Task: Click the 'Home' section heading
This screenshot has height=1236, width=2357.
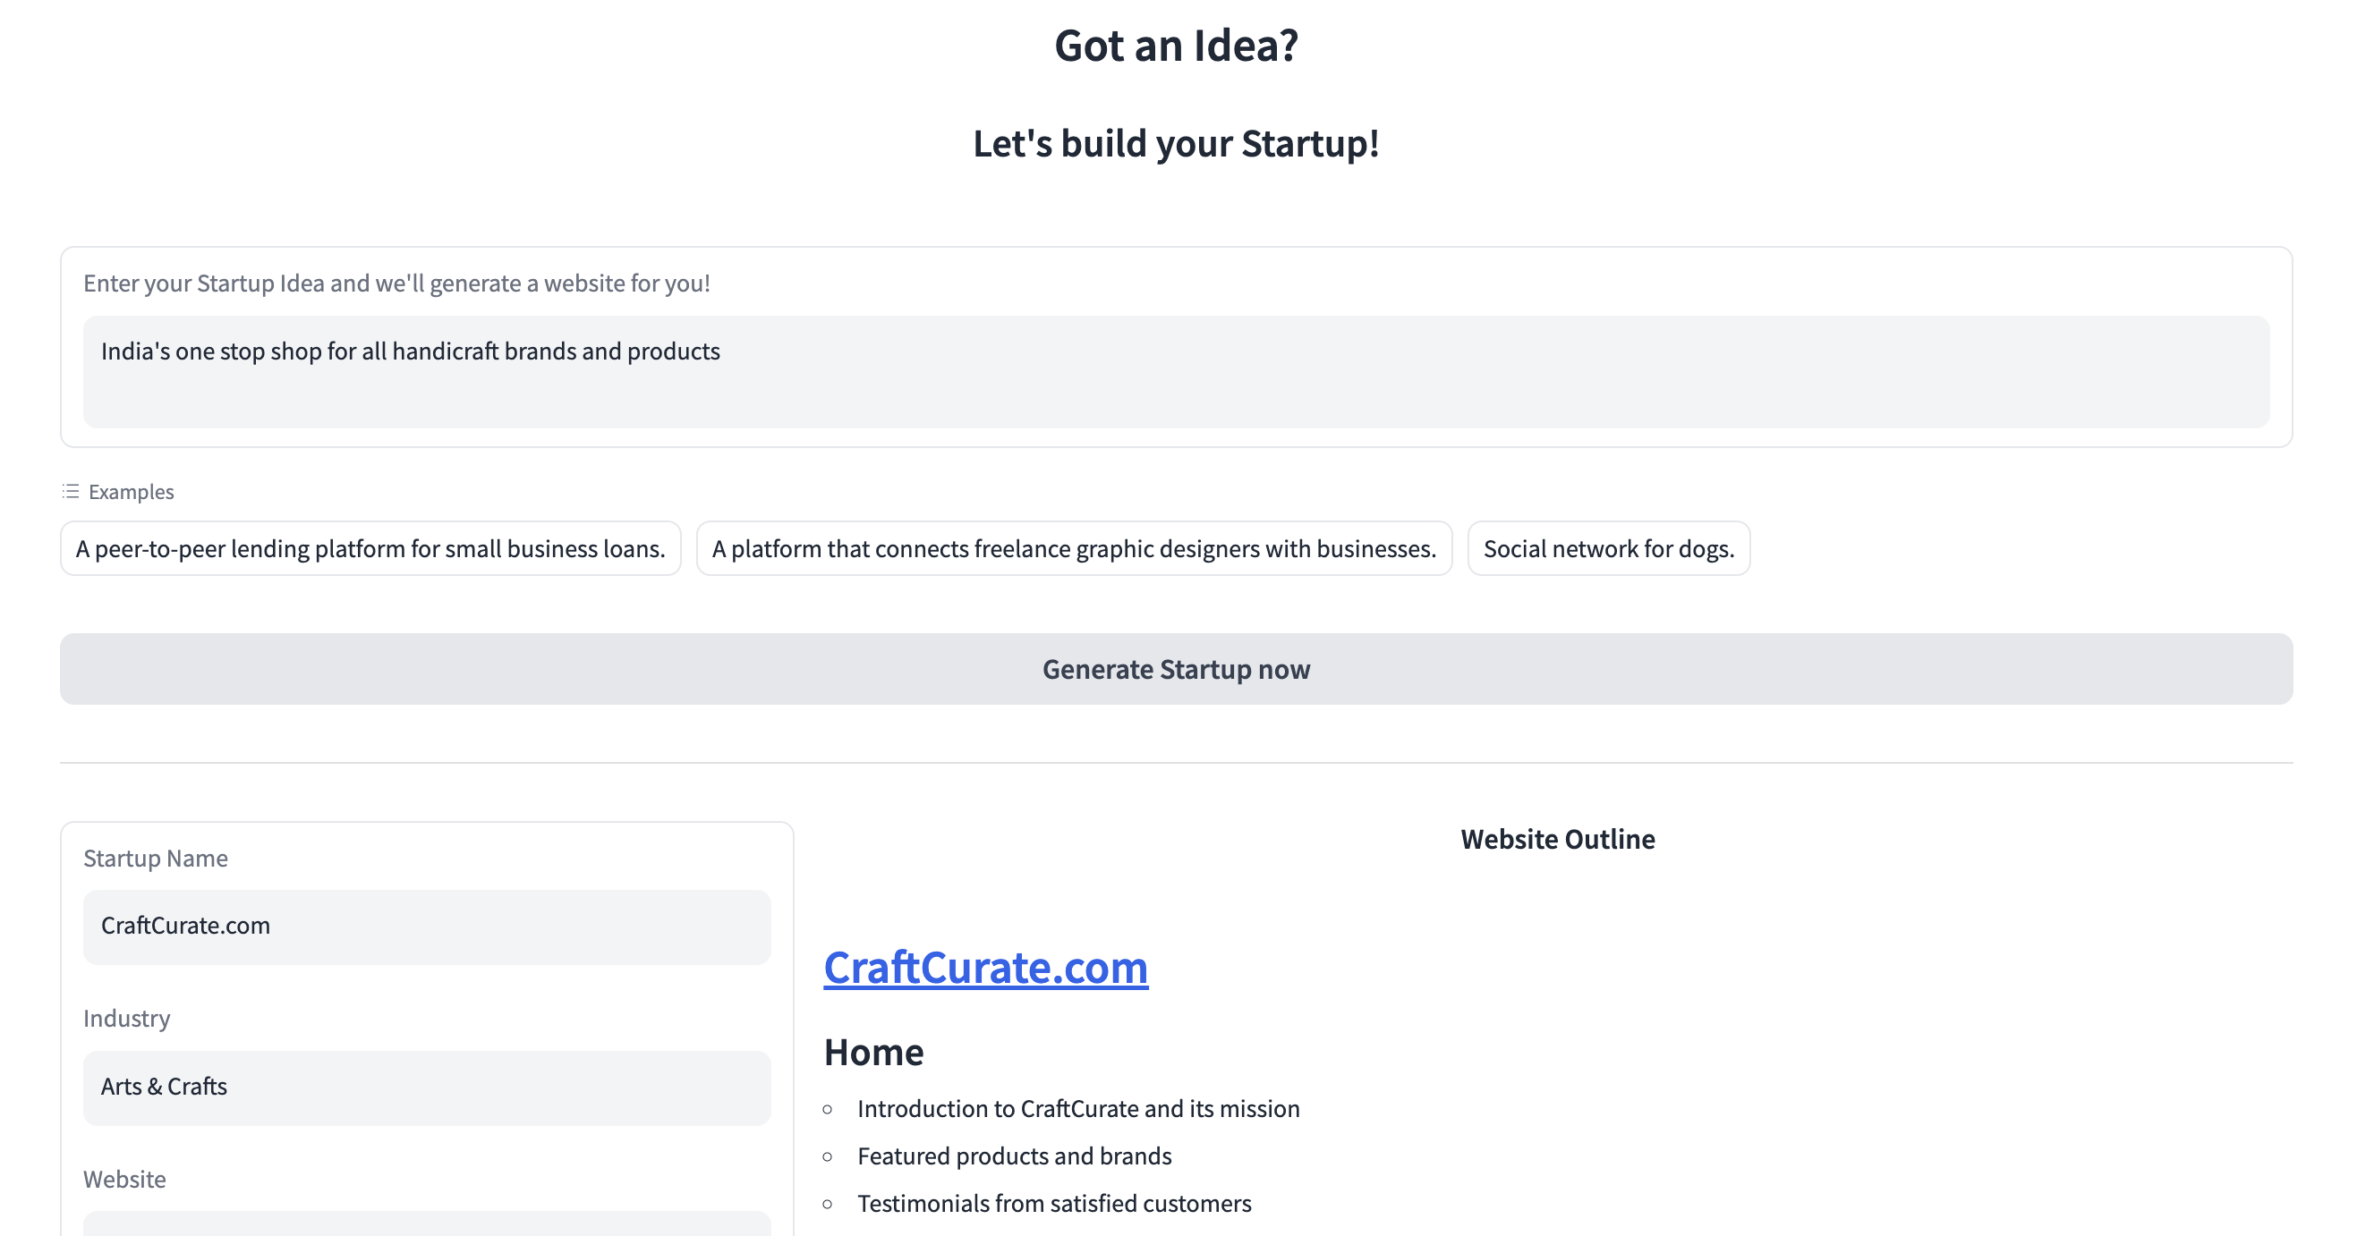Action: 874,1053
